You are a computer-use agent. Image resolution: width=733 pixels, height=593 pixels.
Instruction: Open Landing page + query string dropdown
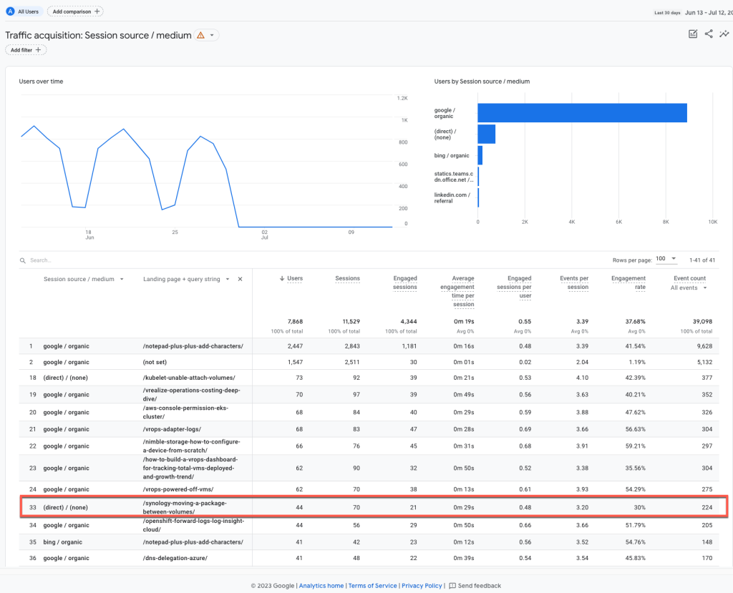(186, 279)
